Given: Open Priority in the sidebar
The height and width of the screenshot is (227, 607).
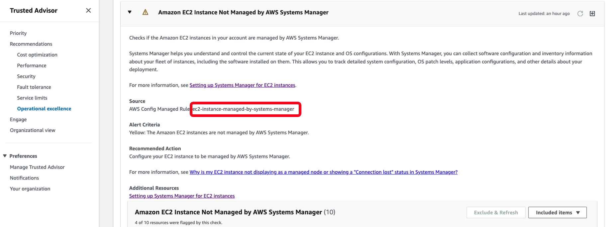Looking at the screenshot, I should tap(18, 33).
